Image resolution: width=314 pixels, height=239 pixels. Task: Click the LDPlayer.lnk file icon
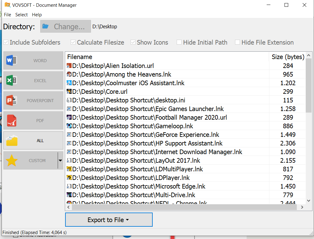(x=69, y=178)
